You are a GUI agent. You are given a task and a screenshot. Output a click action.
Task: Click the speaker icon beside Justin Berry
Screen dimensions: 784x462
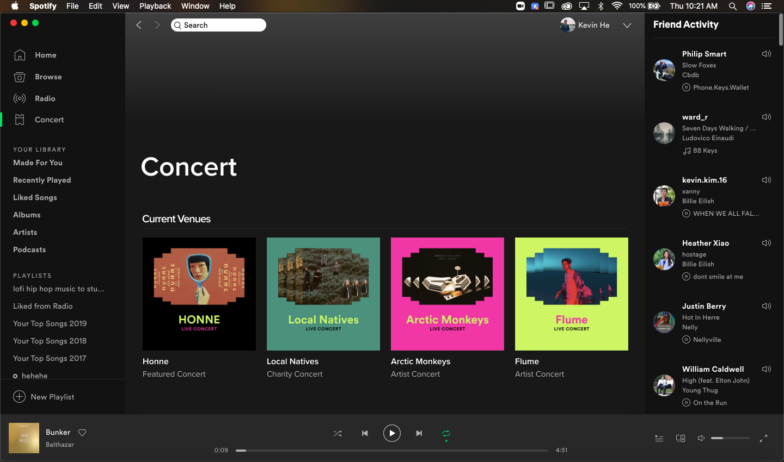(x=767, y=306)
